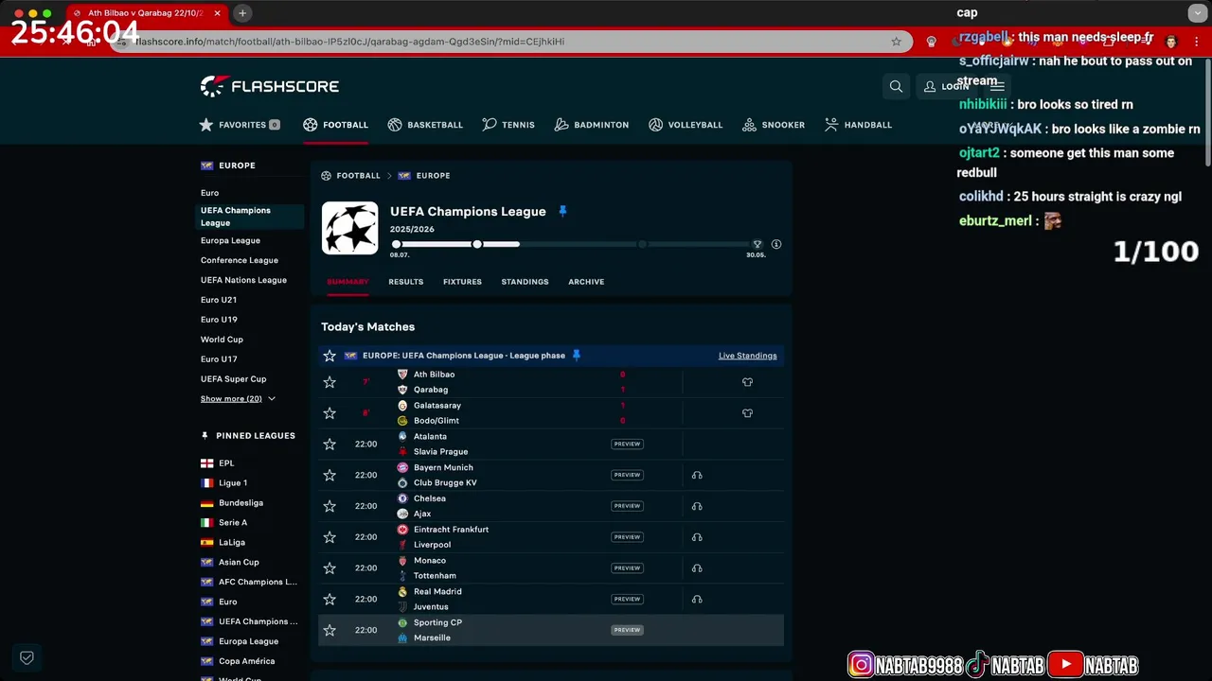Click the Europe breadcrumb link
Screen dimensions: 1212x681
point(433,176)
